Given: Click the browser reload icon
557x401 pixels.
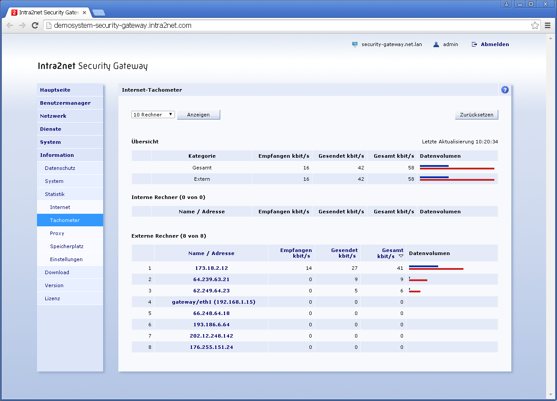Looking at the screenshot, I should pos(35,26).
